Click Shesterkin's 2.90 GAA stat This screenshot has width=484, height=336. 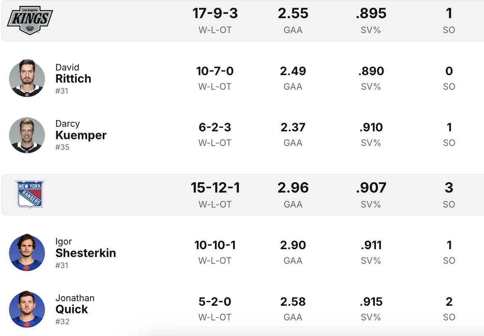click(293, 245)
